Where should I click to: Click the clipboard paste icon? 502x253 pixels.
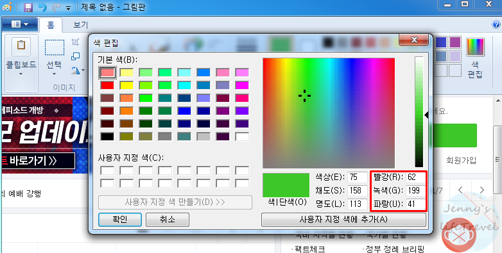coord(21,45)
